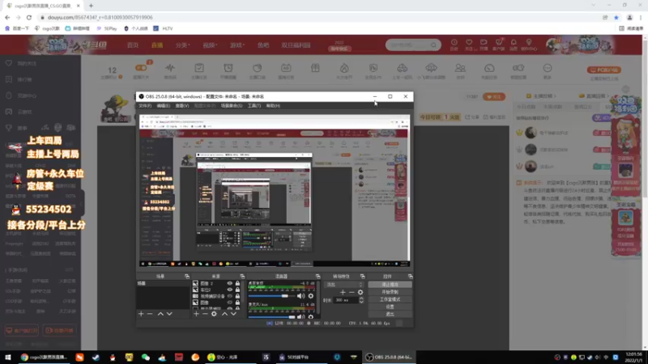Undock the OBS Audio Mixer panel

coord(318,276)
